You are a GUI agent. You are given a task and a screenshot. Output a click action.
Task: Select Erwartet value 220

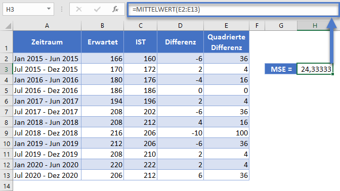pyautogui.click(x=102, y=165)
